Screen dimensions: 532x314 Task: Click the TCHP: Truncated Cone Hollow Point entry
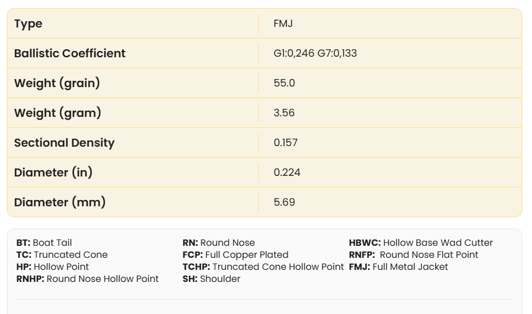[x=263, y=267]
